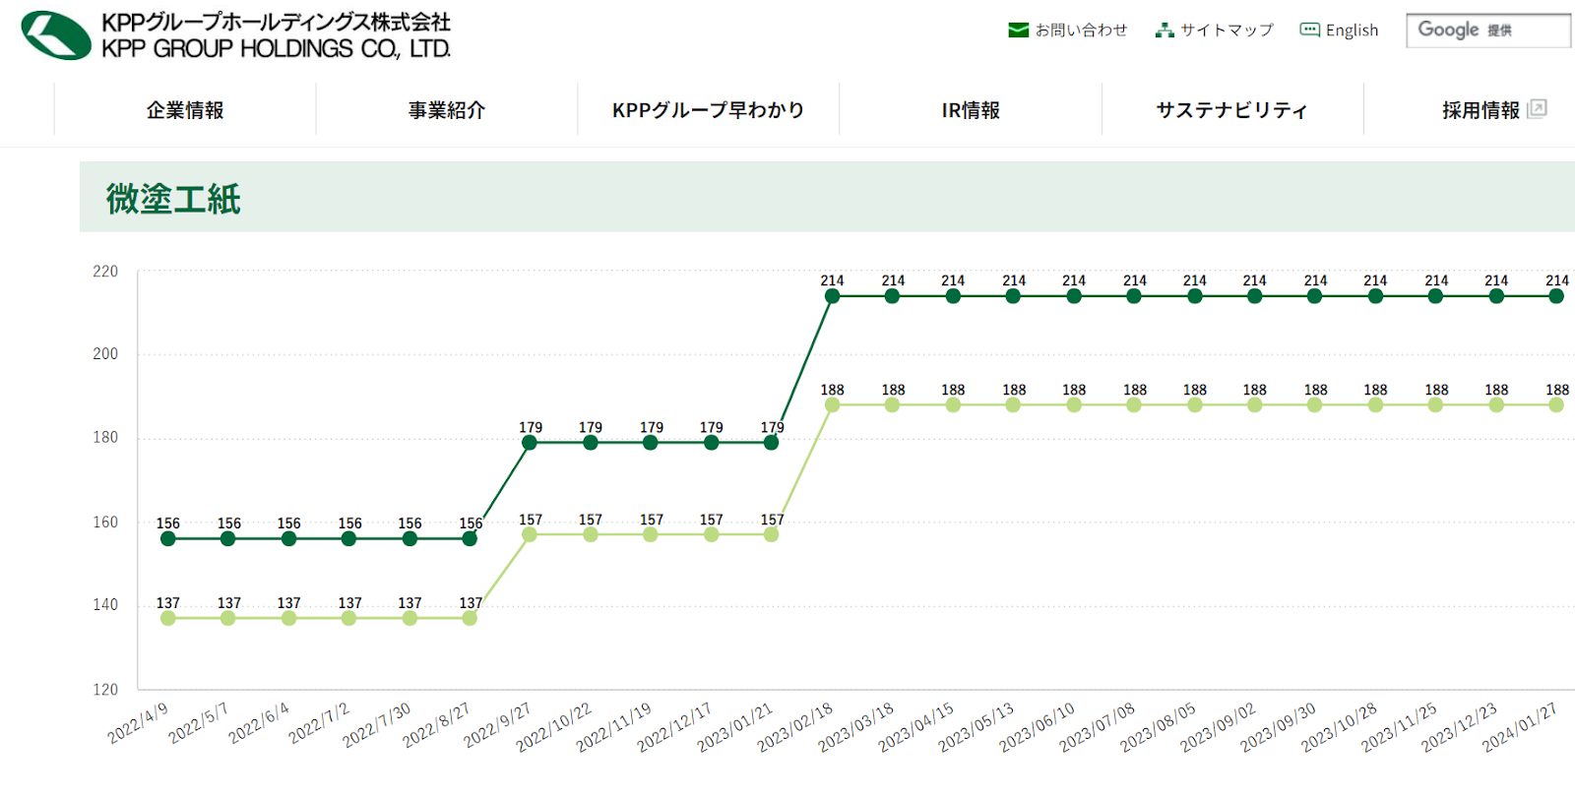Click the 2023/09/30 axis date label
This screenshot has width=1575, height=799.
pyautogui.click(x=1278, y=727)
